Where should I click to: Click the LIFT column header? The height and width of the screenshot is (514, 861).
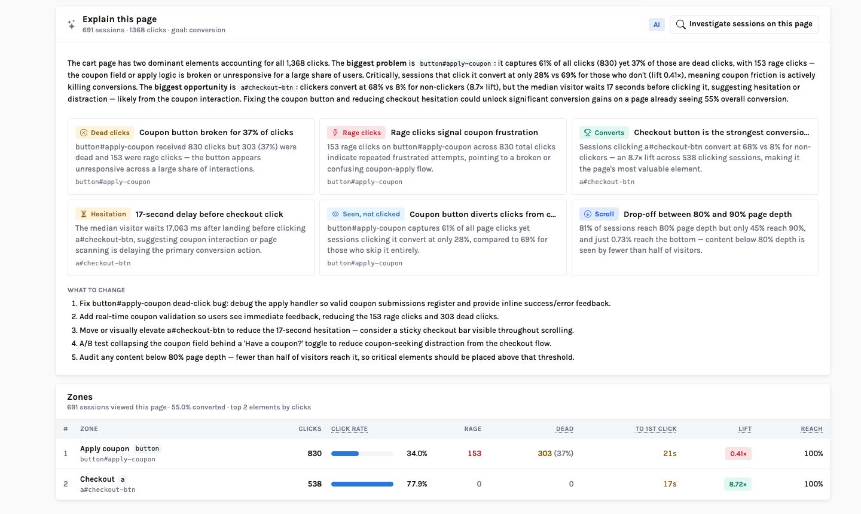[745, 429]
